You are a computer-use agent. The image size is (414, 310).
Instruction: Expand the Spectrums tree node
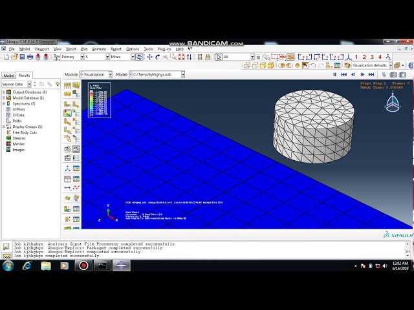(x=4, y=104)
